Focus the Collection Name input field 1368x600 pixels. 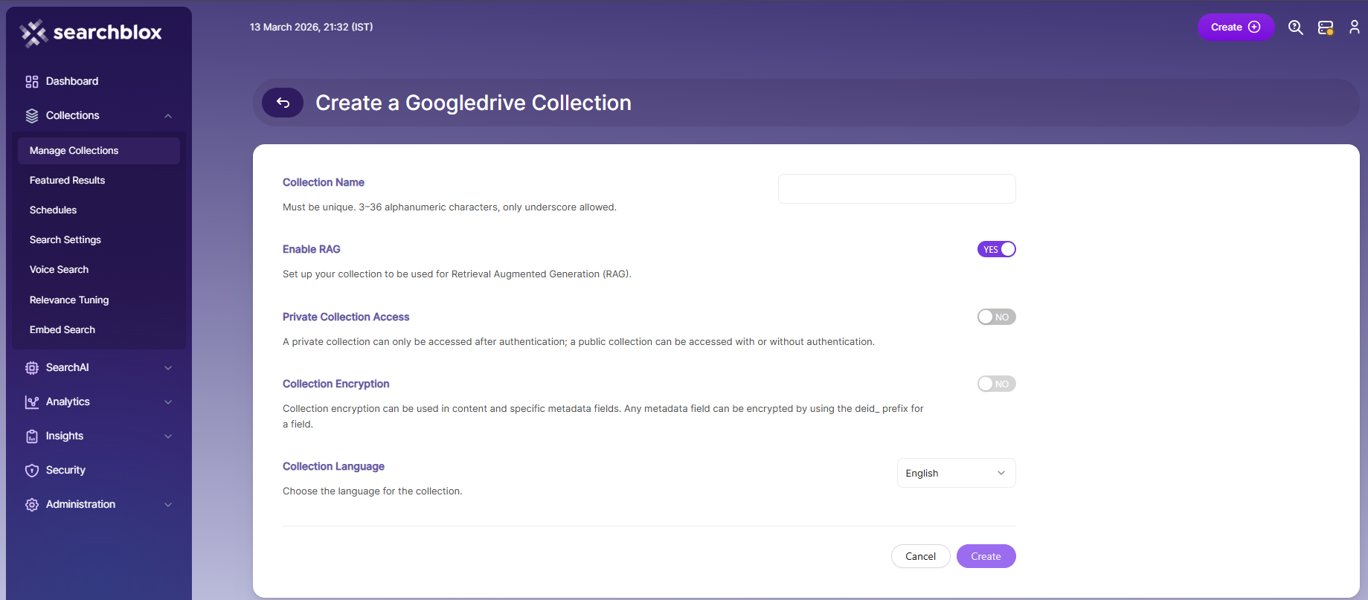tap(897, 189)
